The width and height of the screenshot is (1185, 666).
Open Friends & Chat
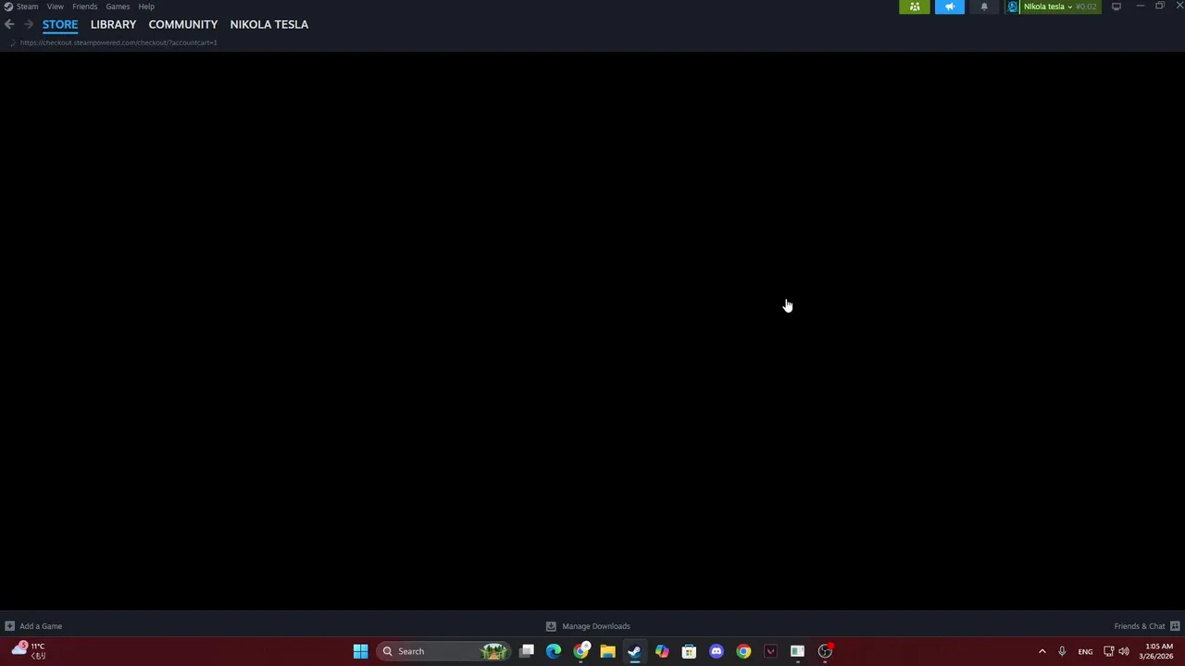tap(1140, 626)
